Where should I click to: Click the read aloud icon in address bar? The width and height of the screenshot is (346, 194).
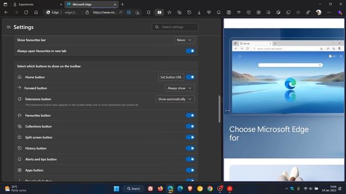point(121,12)
